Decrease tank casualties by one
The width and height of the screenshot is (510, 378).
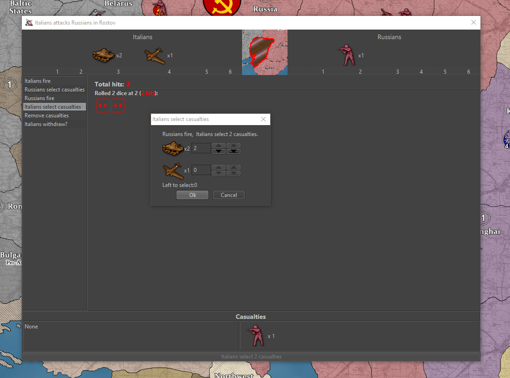coord(219,151)
